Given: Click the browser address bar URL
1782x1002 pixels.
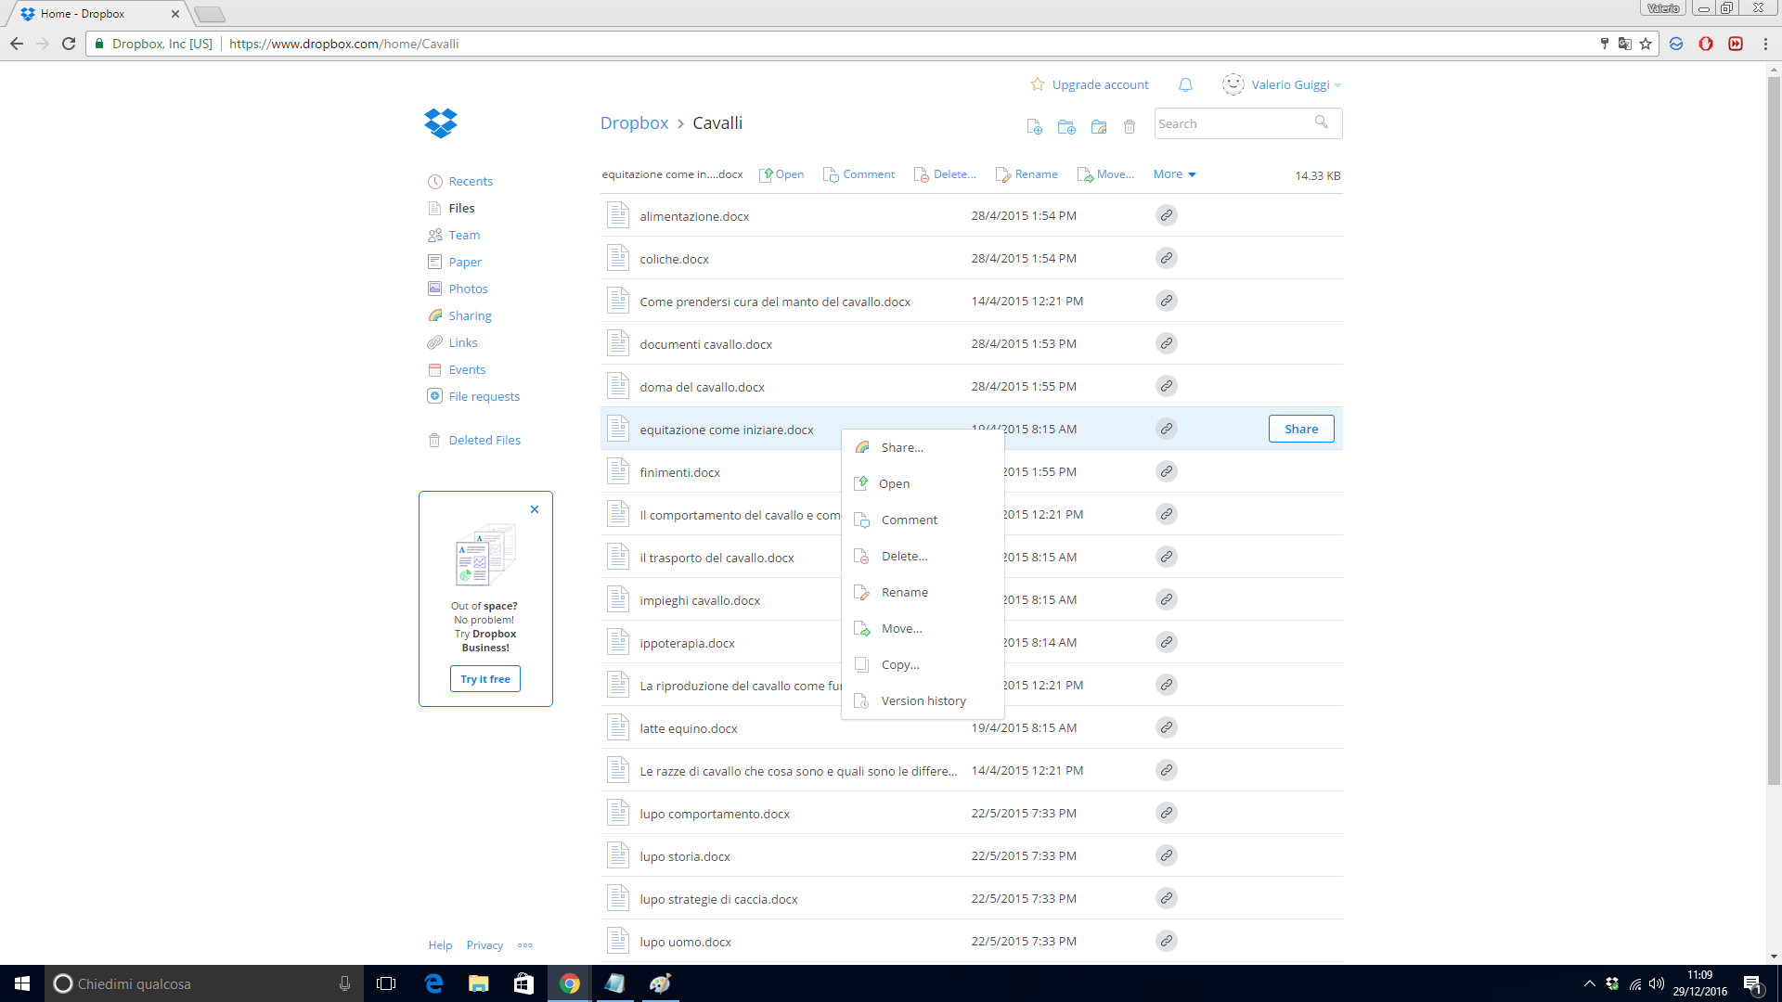Looking at the screenshot, I should (343, 44).
